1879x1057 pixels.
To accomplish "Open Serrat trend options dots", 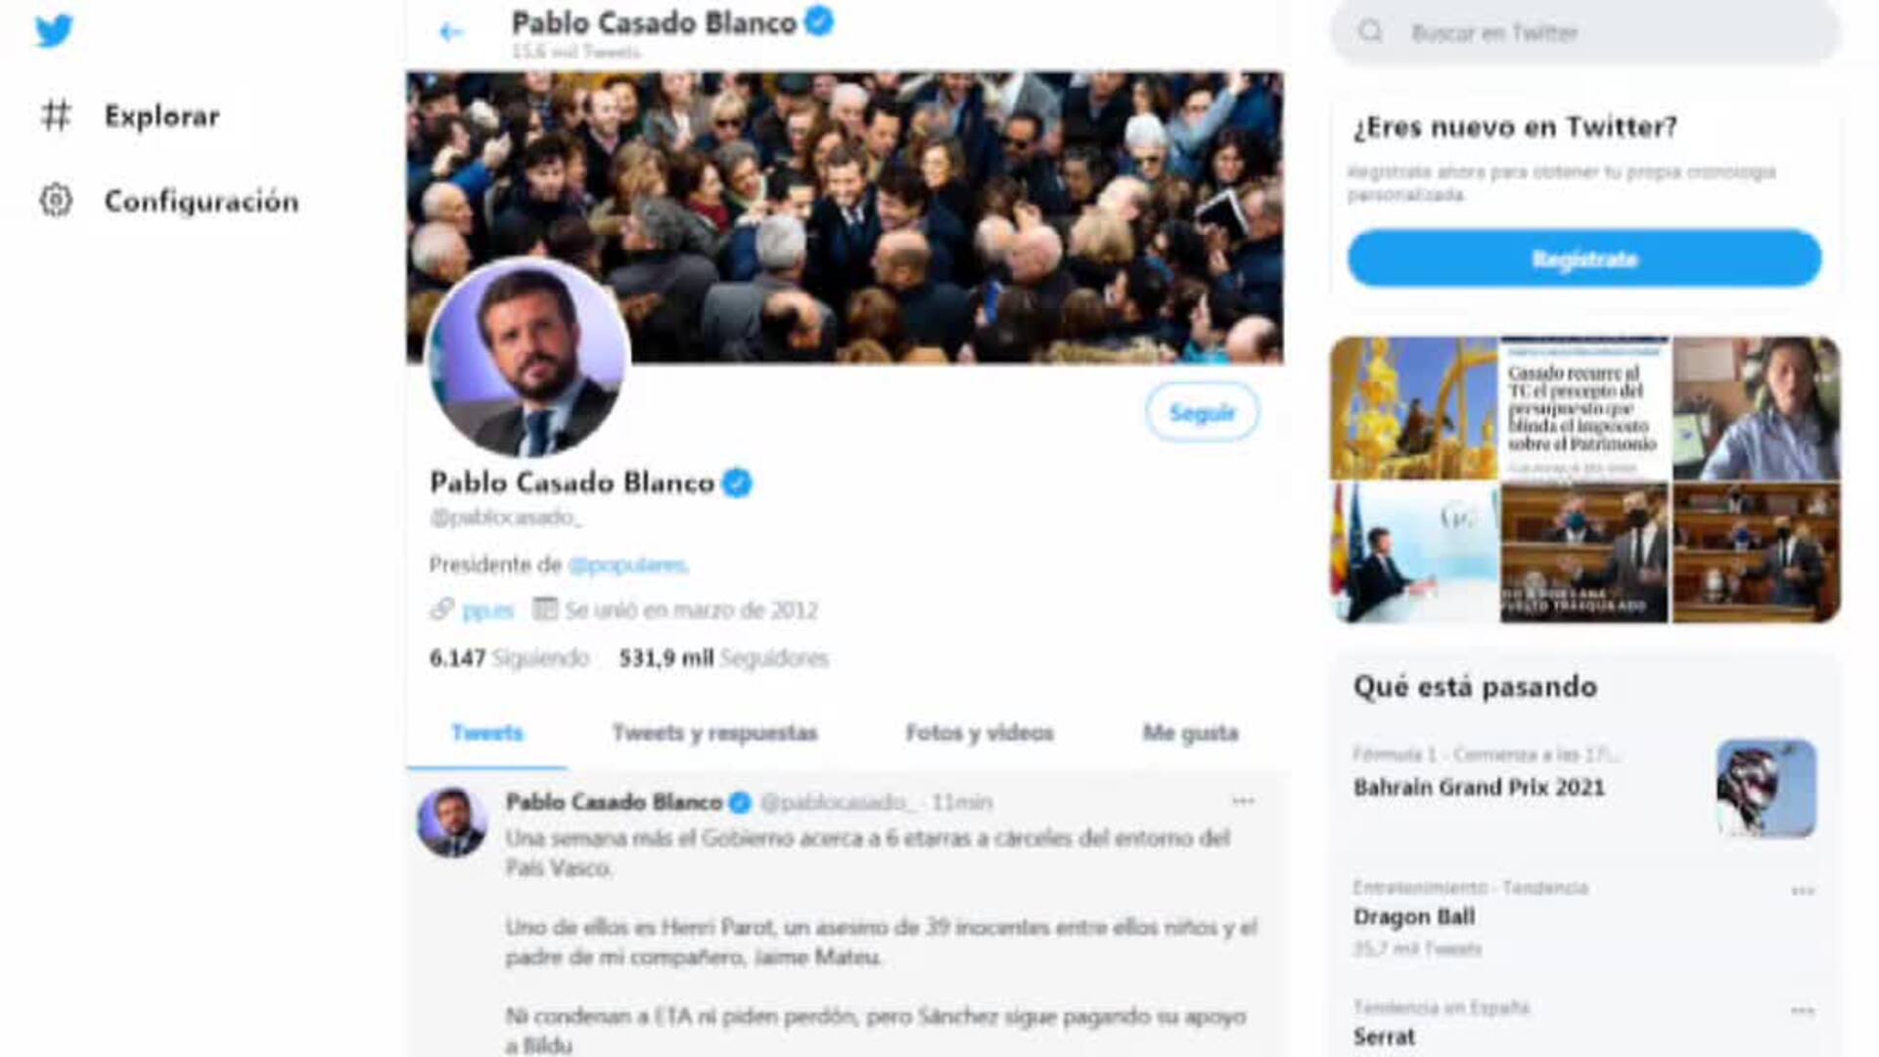I will tap(1803, 1011).
